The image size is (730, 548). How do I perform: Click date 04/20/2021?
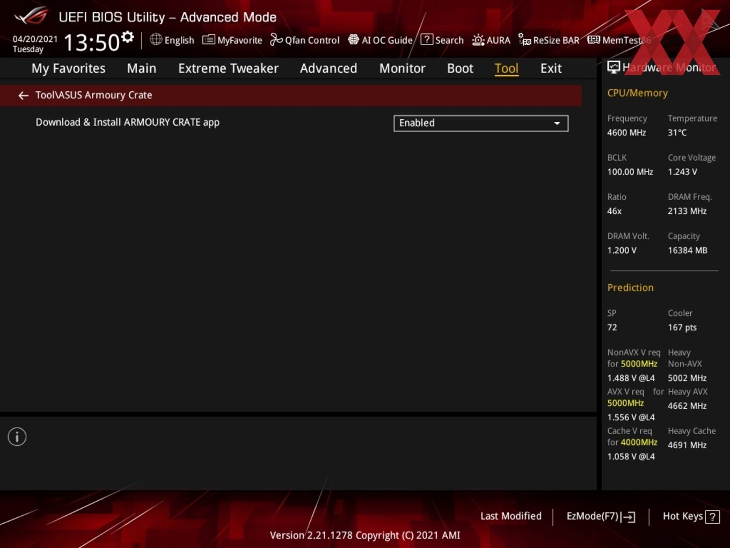(35, 39)
